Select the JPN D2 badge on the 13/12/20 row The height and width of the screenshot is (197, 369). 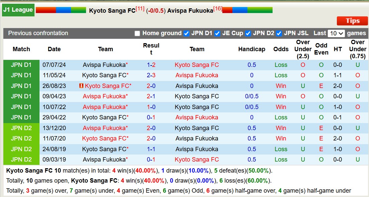point(21,128)
